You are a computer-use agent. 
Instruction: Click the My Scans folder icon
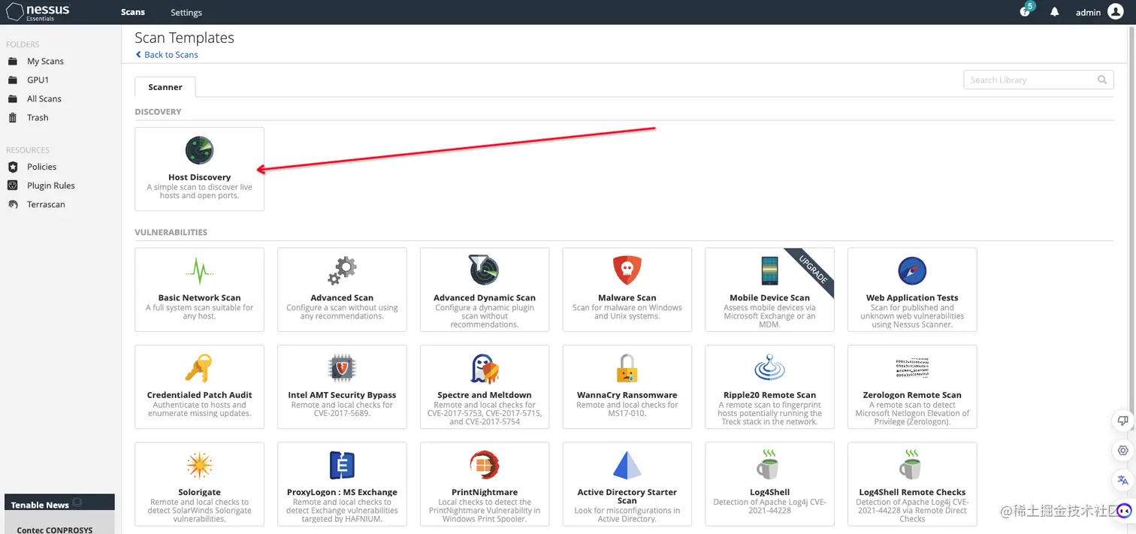(x=13, y=62)
